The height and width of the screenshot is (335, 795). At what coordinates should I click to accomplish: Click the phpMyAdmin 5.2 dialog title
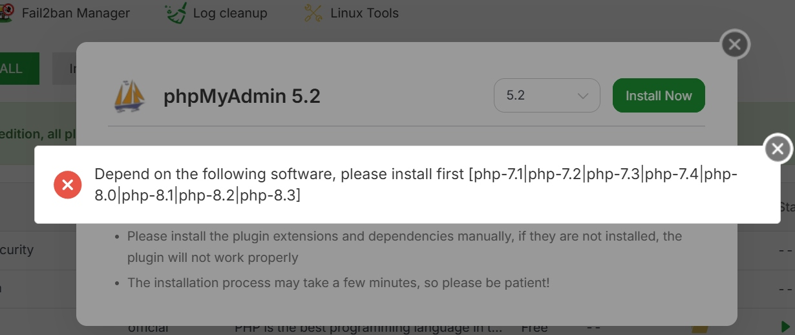click(x=242, y=96)
